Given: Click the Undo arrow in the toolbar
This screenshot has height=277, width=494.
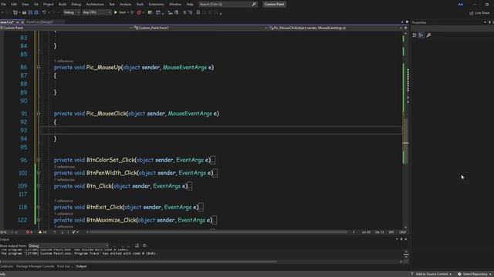Looking at the screenshot, I should 44,12.
